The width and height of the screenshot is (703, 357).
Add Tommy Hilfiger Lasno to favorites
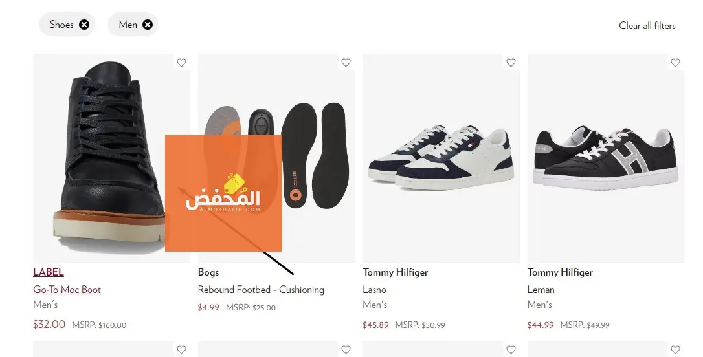tap(511, 63)
